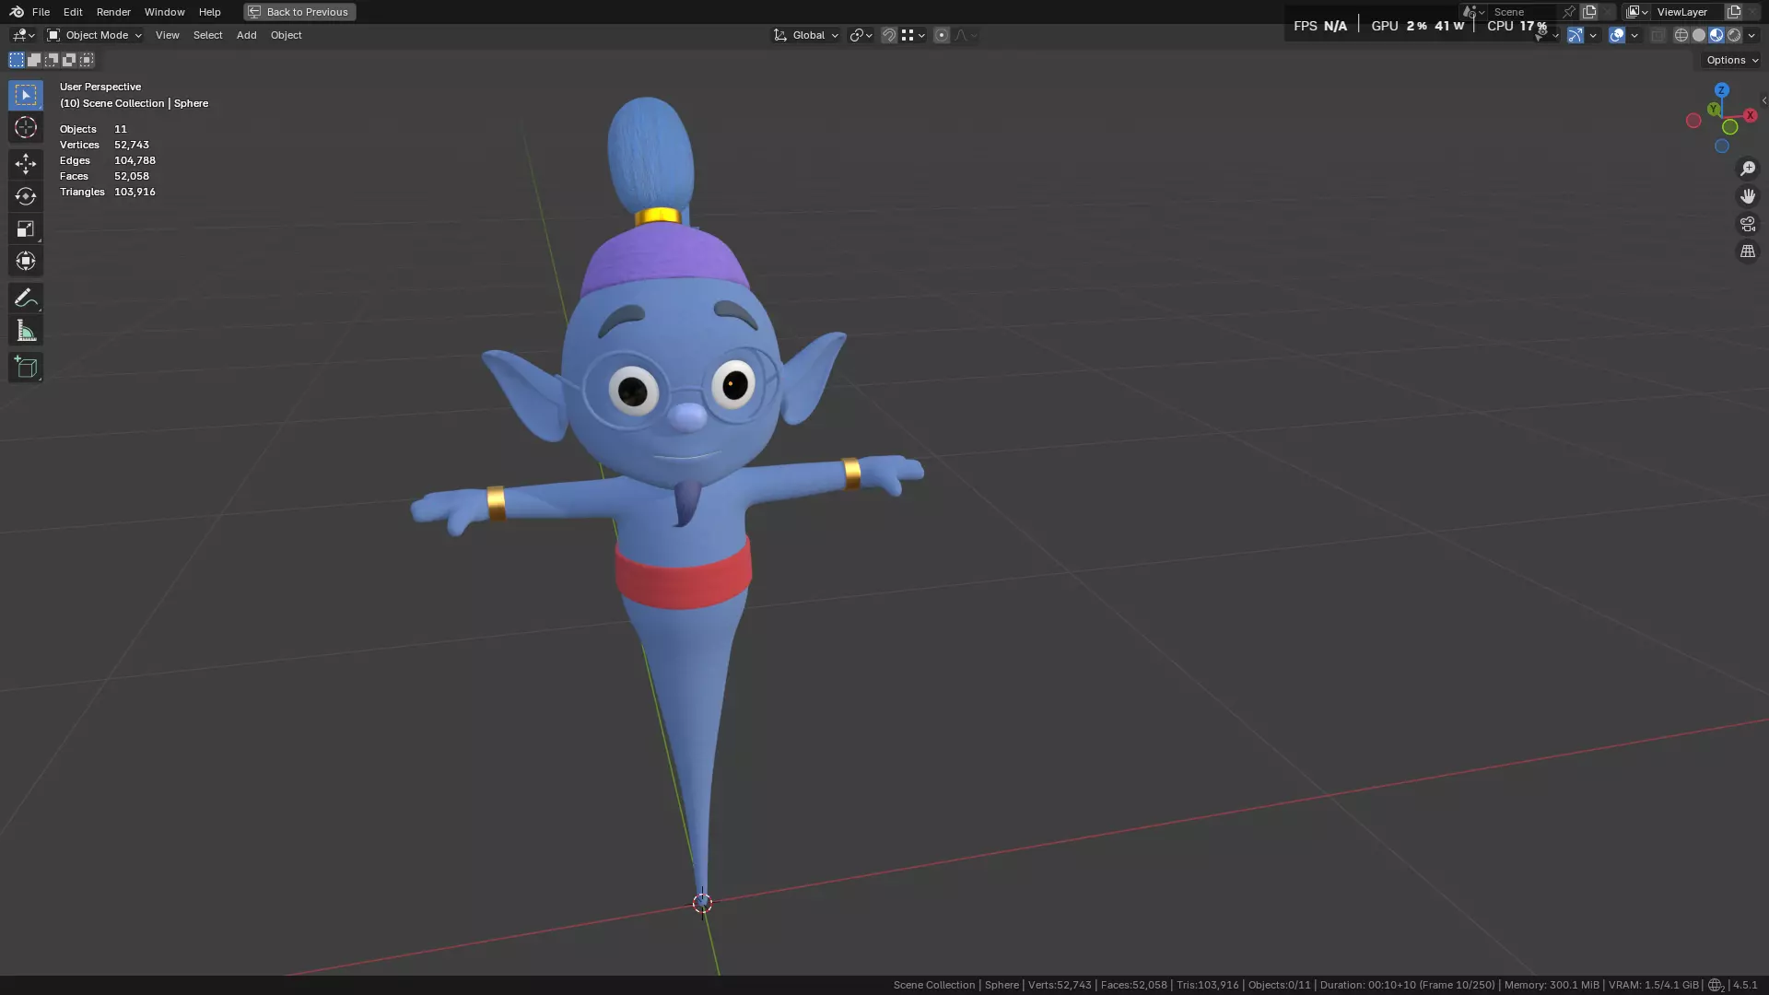Open the pivot point dropdown
Image resolution: width=1769 pixels, height=995 pixels.
pos(861,35)
